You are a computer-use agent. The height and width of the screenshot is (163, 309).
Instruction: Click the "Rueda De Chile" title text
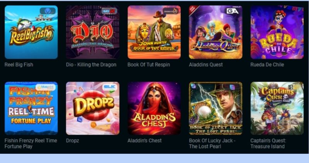click(x=267, y=65)
